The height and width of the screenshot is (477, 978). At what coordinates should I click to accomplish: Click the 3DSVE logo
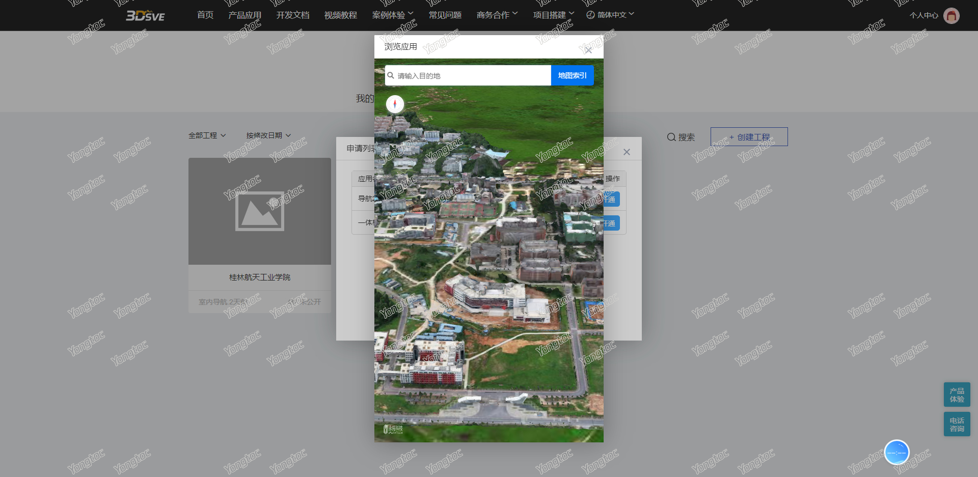tap(145, 16)
